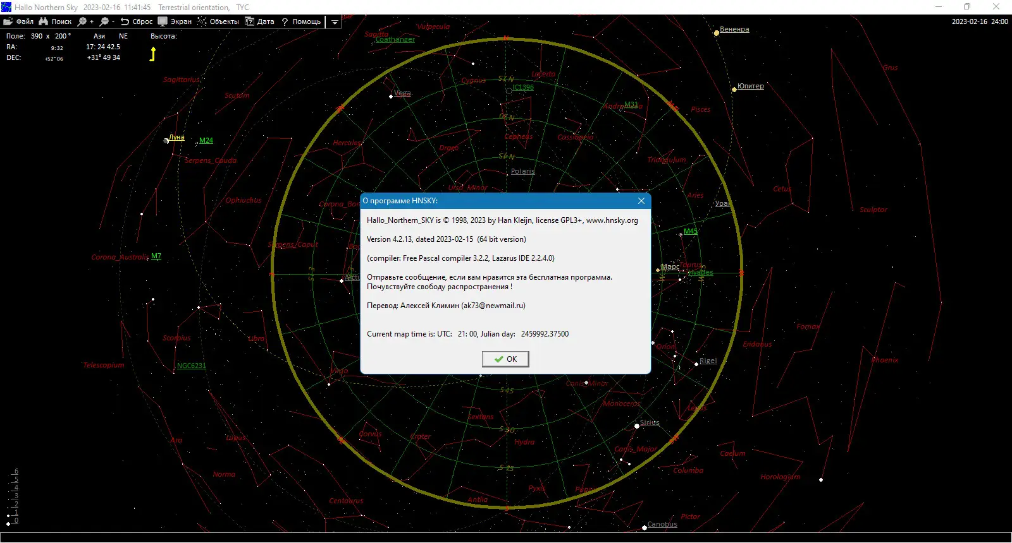The width and height of the screenshot is (1012, 543).
Task: Select the Марс planet label
Action: (x=670, y=267)
